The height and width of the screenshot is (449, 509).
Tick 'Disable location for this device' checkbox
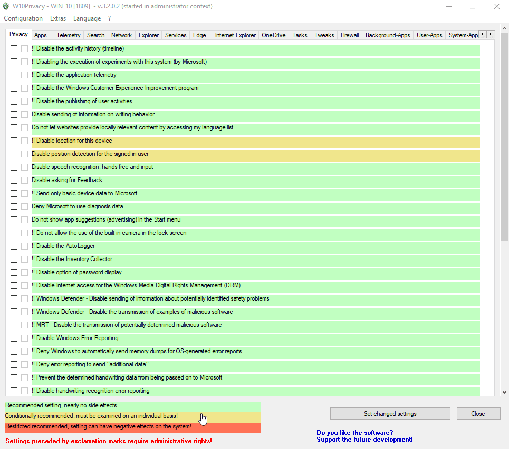[14, 141]
